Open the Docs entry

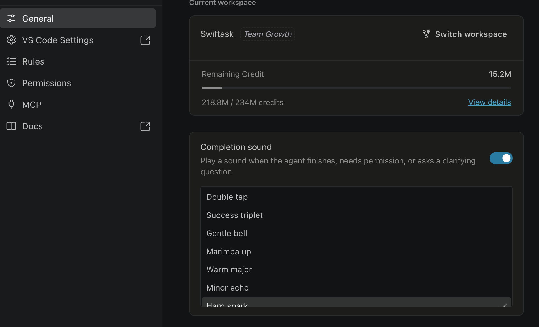78,126
